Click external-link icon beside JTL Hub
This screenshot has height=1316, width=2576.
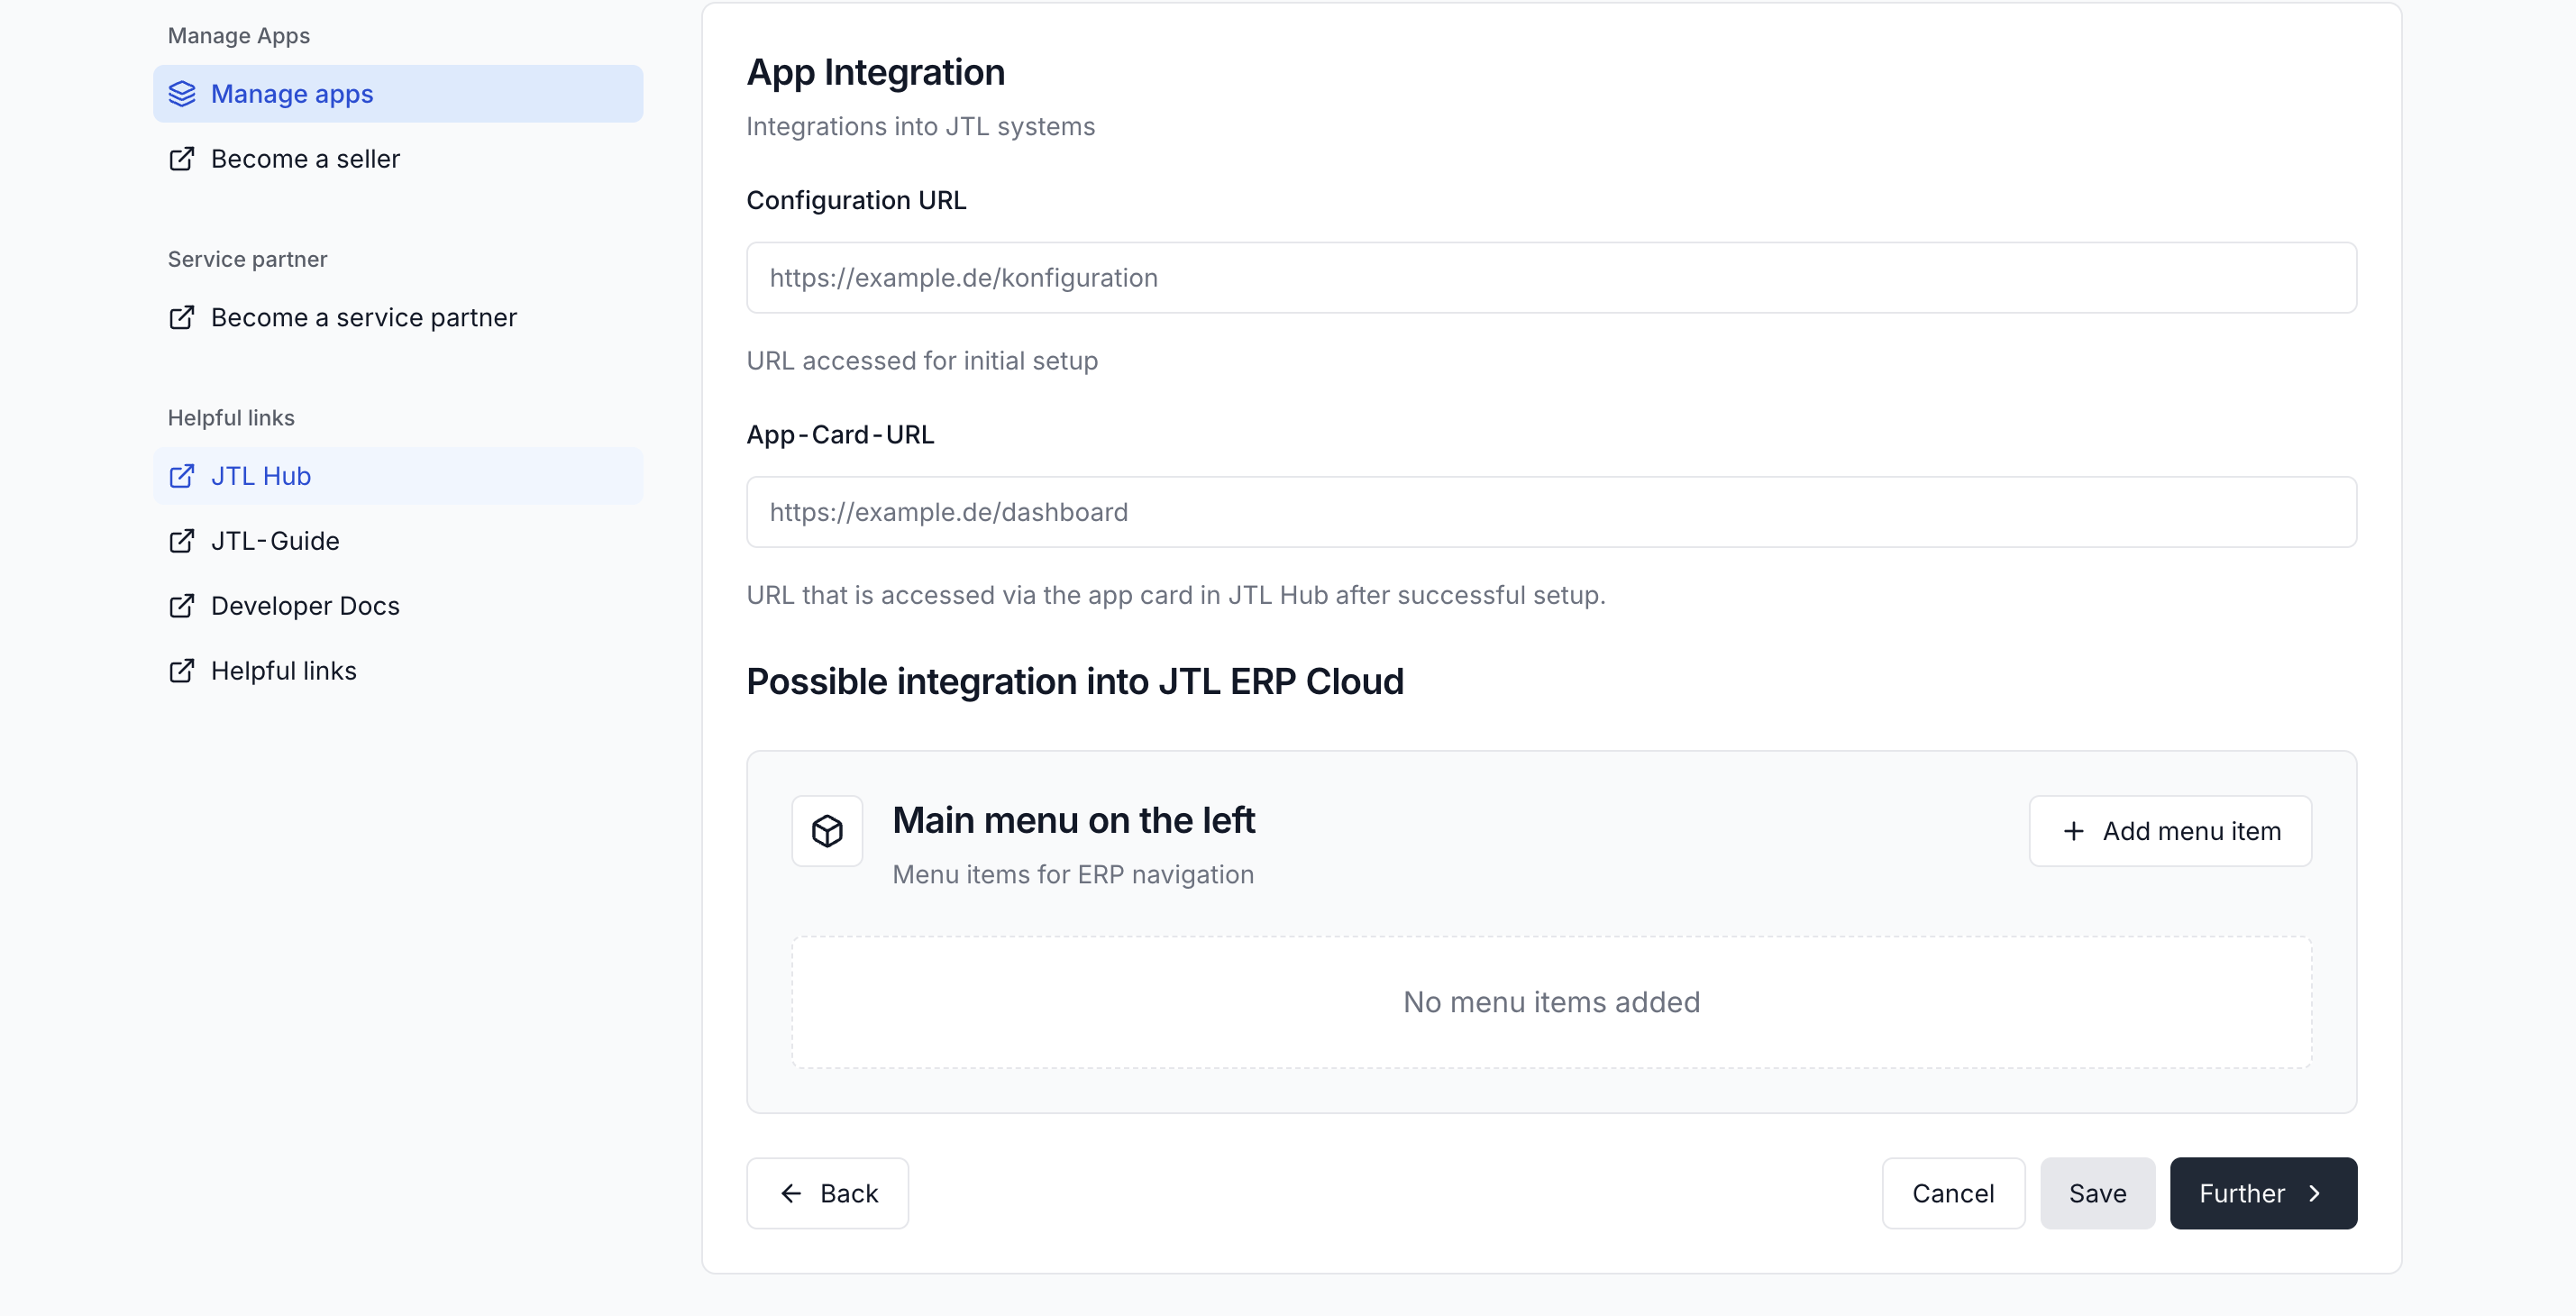click(182, 476)
